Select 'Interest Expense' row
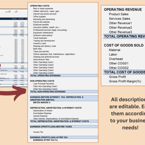The width and height of the screenshot is (145, 145). 40,116
